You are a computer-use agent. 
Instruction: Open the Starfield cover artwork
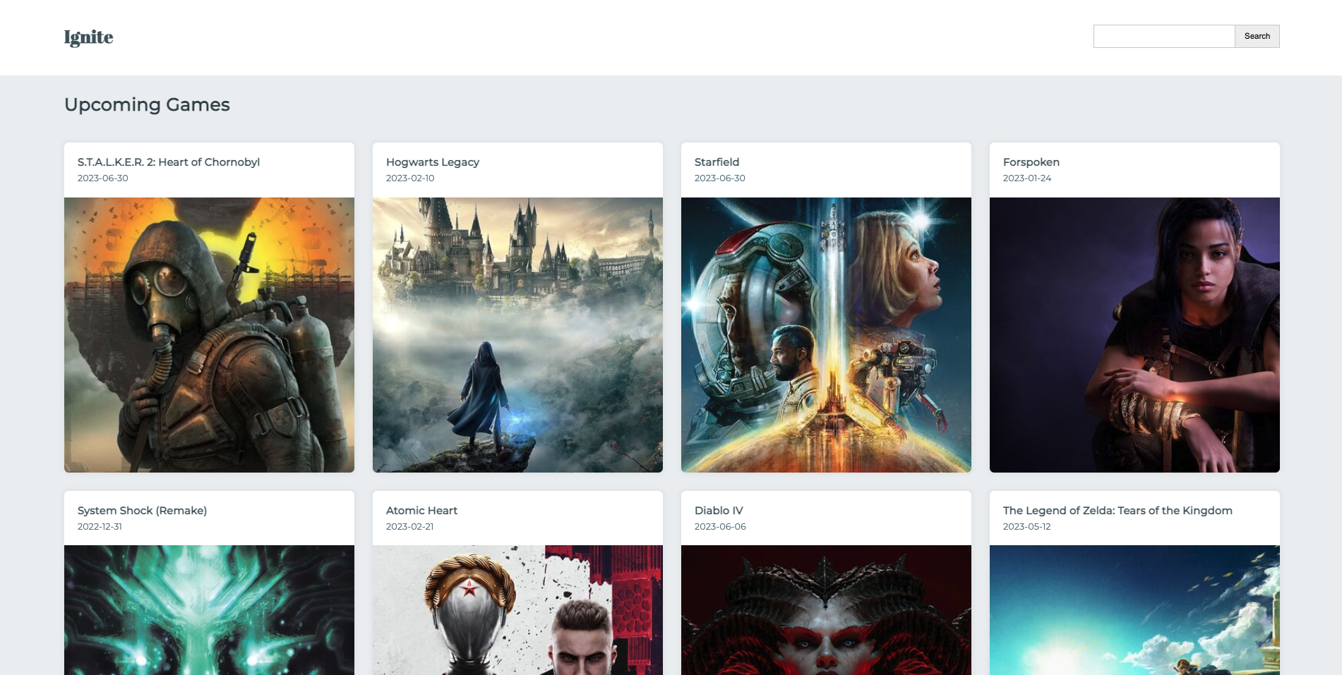tap(826, 335)
